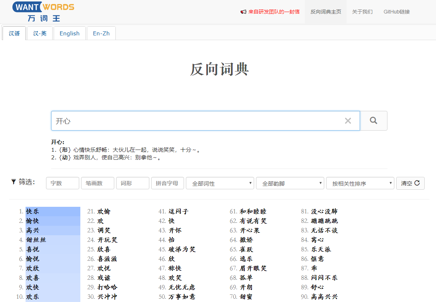
Task: Open the 全部韵脚 dropdown
Action: pyautogui.click(x=290, y=183)
